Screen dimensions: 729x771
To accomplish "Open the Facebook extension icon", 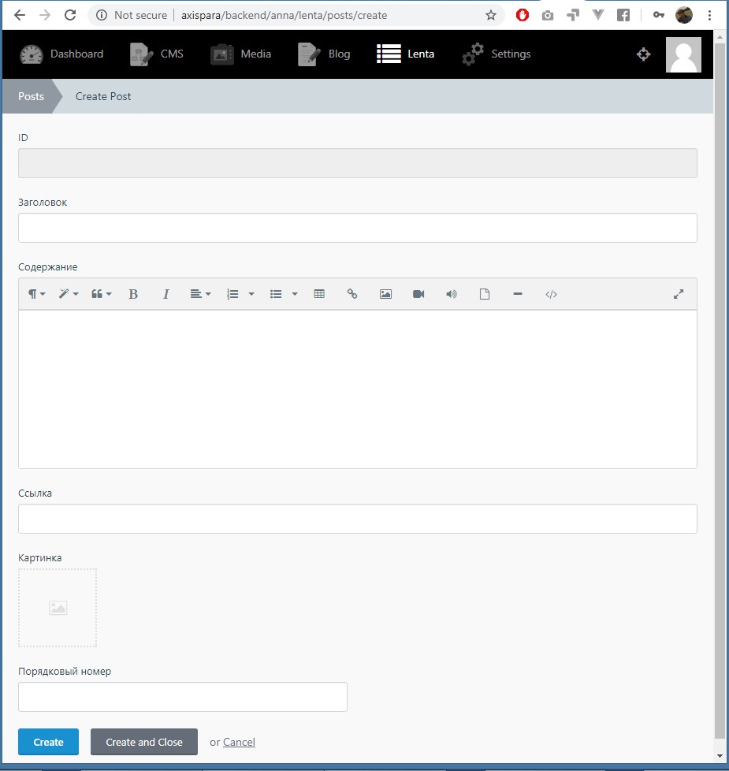I will (623, 15).
